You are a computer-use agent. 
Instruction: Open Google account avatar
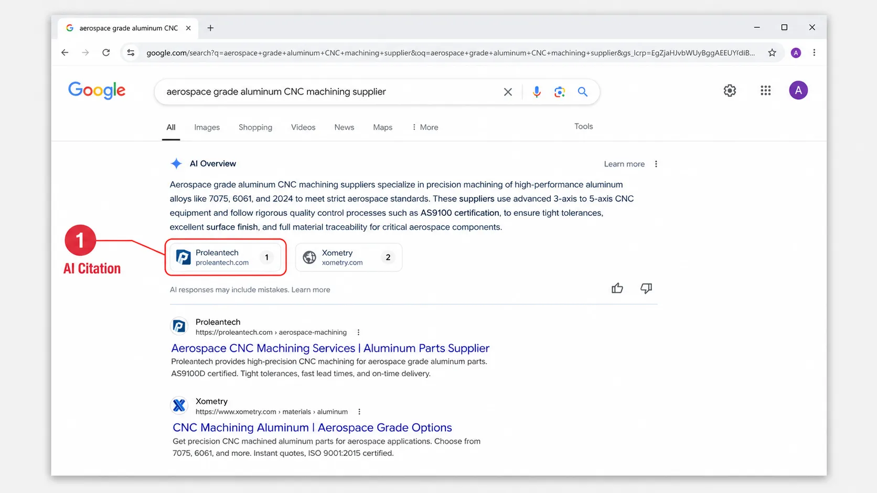point(798,91)
